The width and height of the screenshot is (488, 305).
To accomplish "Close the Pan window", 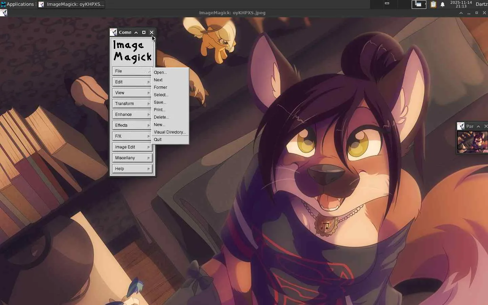I will point(486,126).
